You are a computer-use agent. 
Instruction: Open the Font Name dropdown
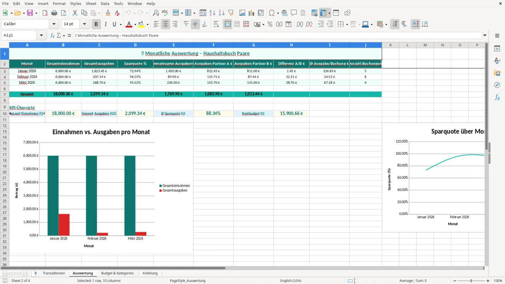[x=53, y=24]
